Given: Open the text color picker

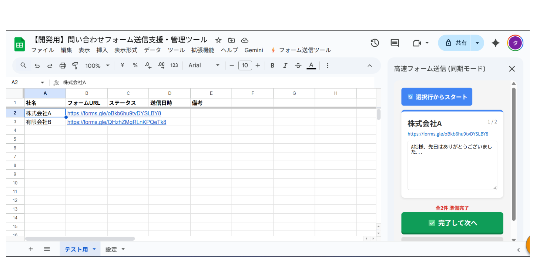Looking at the screenshot, I should point(311,65).
